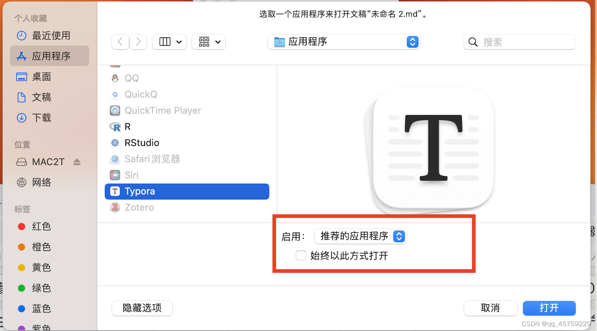Click the 取消 button
597x331 pixels.
pyautogui.click(x=490, y=308)
